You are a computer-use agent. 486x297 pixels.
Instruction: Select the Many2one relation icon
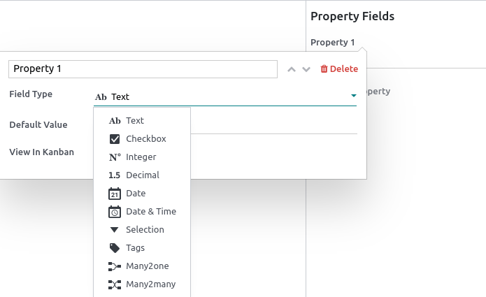(115, 266)
